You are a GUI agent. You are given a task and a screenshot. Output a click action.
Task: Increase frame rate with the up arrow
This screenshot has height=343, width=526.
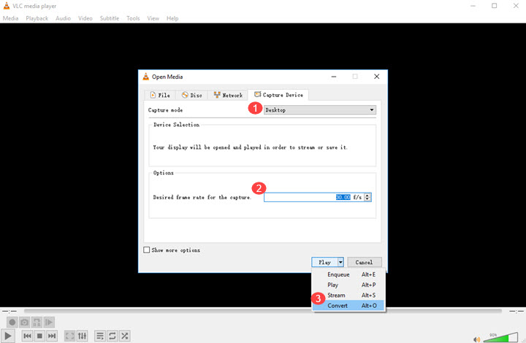click(367, 196)
